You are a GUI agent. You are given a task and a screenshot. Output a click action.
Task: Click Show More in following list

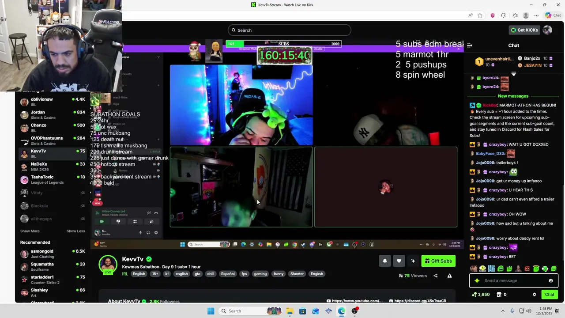[30, 231]
